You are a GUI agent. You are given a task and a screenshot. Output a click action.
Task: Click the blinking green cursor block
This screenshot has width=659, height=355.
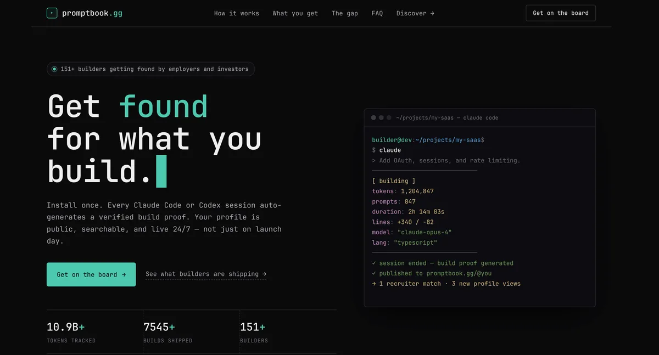tap(161, 172)
